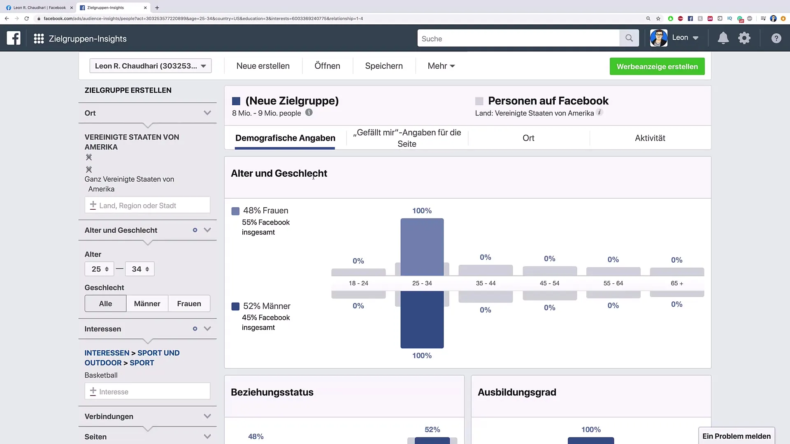The height and width of the screenshot is (444, 790).
Task: Click the Facebook extension icon in toolbar
Action: pos(690,18)
